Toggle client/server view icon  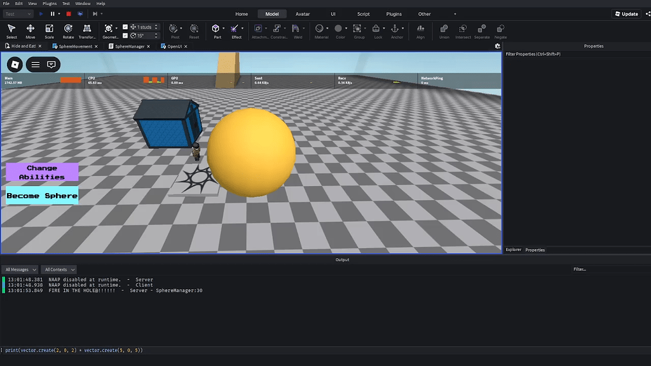click(x=80, y=14)
